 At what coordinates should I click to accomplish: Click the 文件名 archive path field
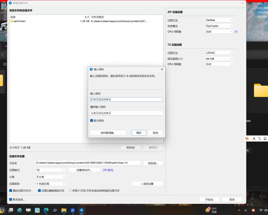[x=88, y=163]
